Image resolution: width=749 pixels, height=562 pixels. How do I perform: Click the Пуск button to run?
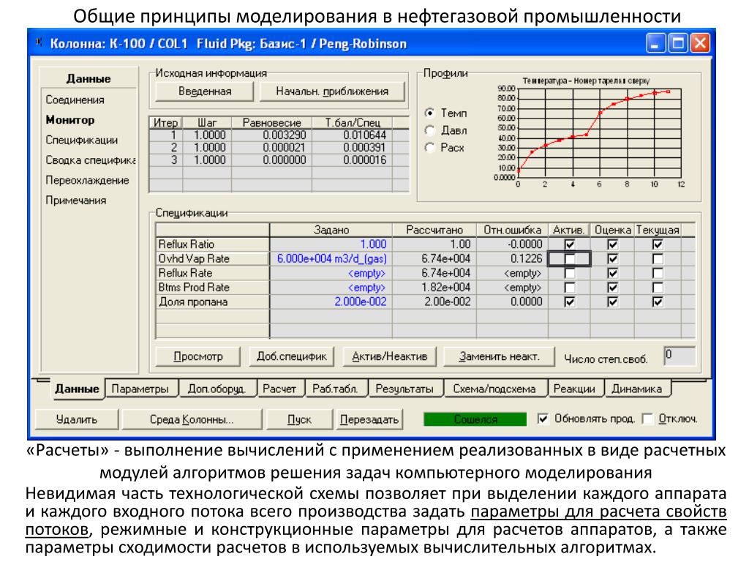click(299, 419)
